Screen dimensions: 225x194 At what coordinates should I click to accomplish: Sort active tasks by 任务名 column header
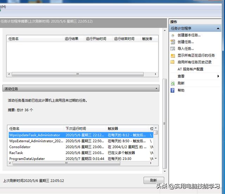point(36,128)
